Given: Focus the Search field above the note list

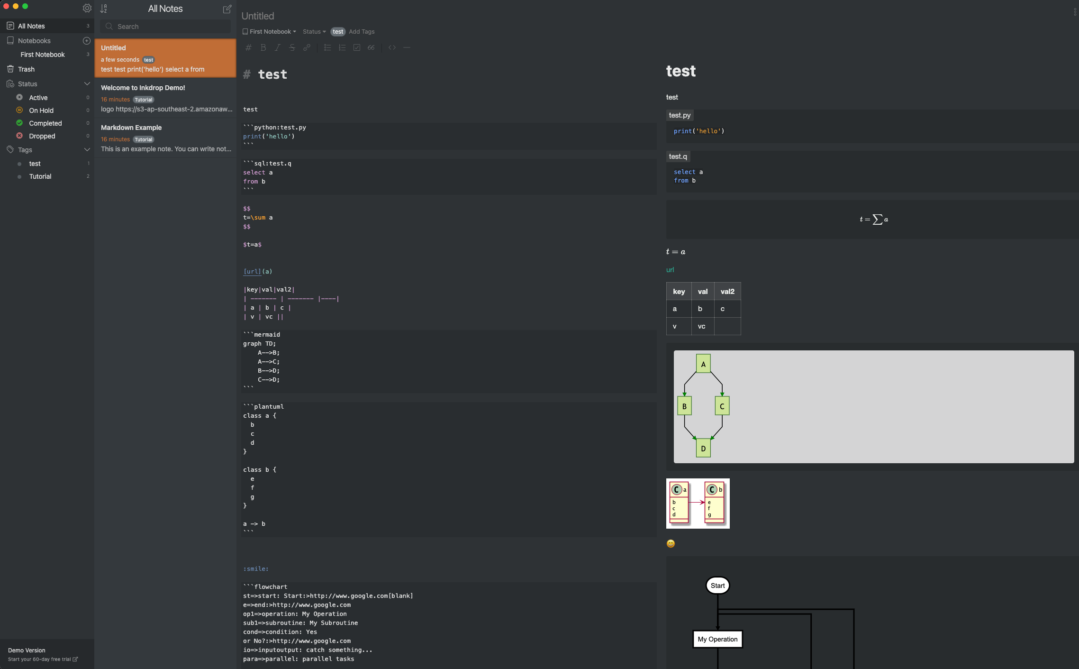Looking at the screenshot, I should click(x=165, y=27).
